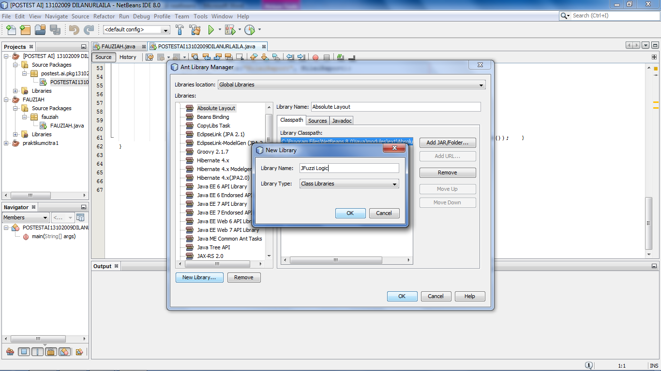Click the Redo arrow icon

tap(89, 30)
